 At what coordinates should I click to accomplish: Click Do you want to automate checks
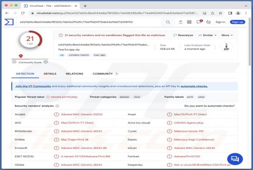(x=210, y=106)
